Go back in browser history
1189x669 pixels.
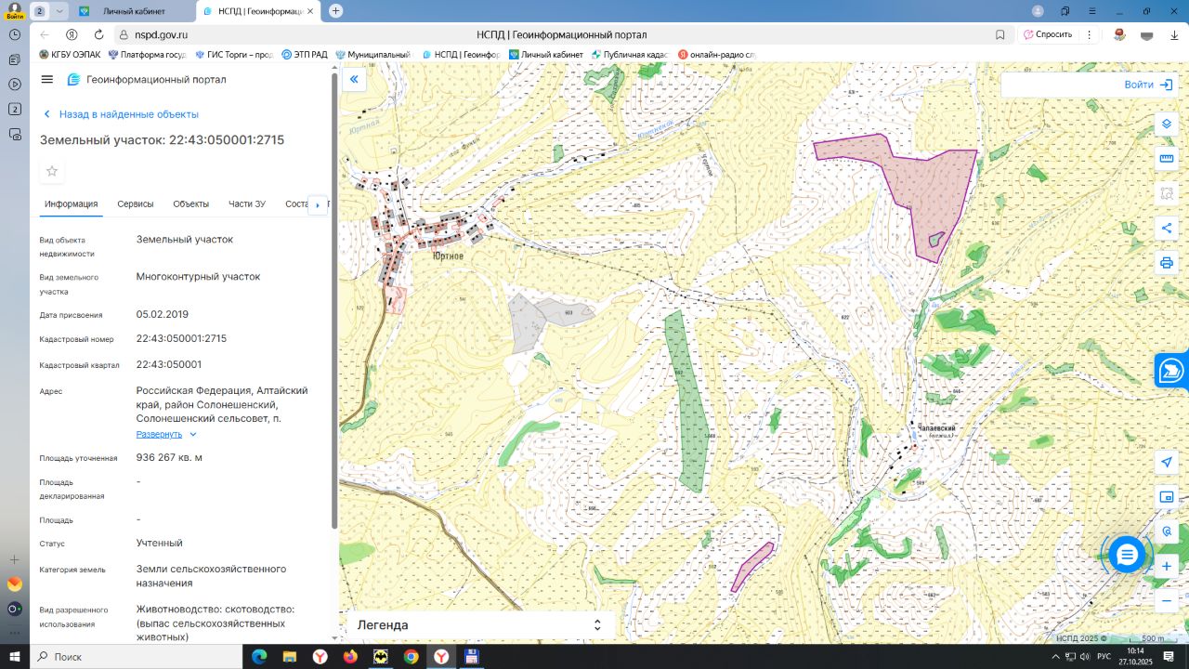(45, 34)
